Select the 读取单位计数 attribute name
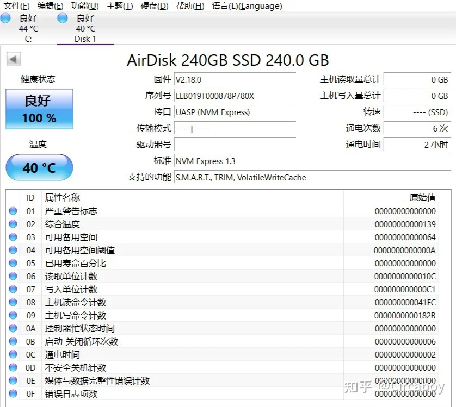This screenshot has height=407, width=456. (71, 276)
